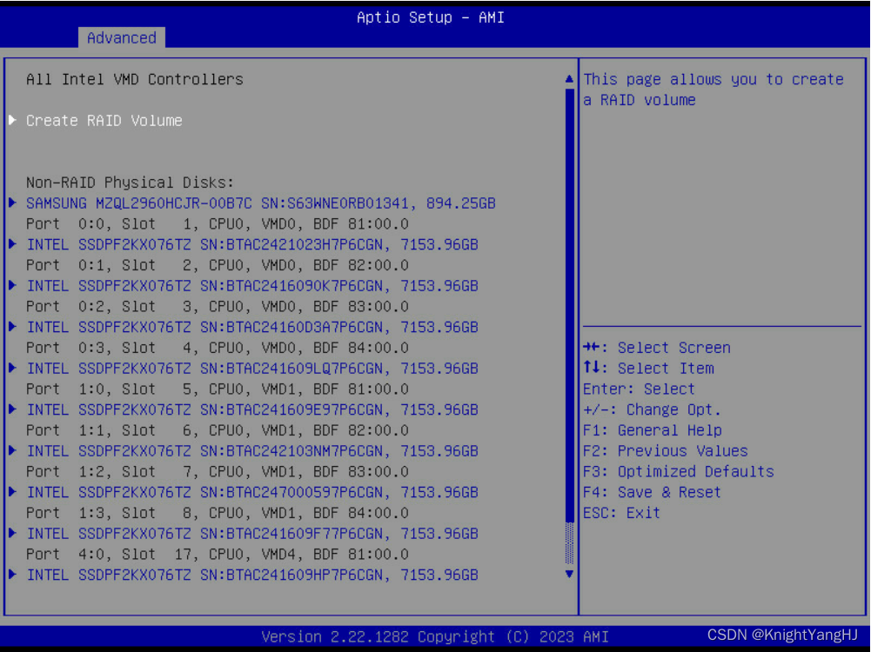The image size is (871, 652).
Task: Click 'Port 1:3, Slot 8' info line
Action: point(218,513)
